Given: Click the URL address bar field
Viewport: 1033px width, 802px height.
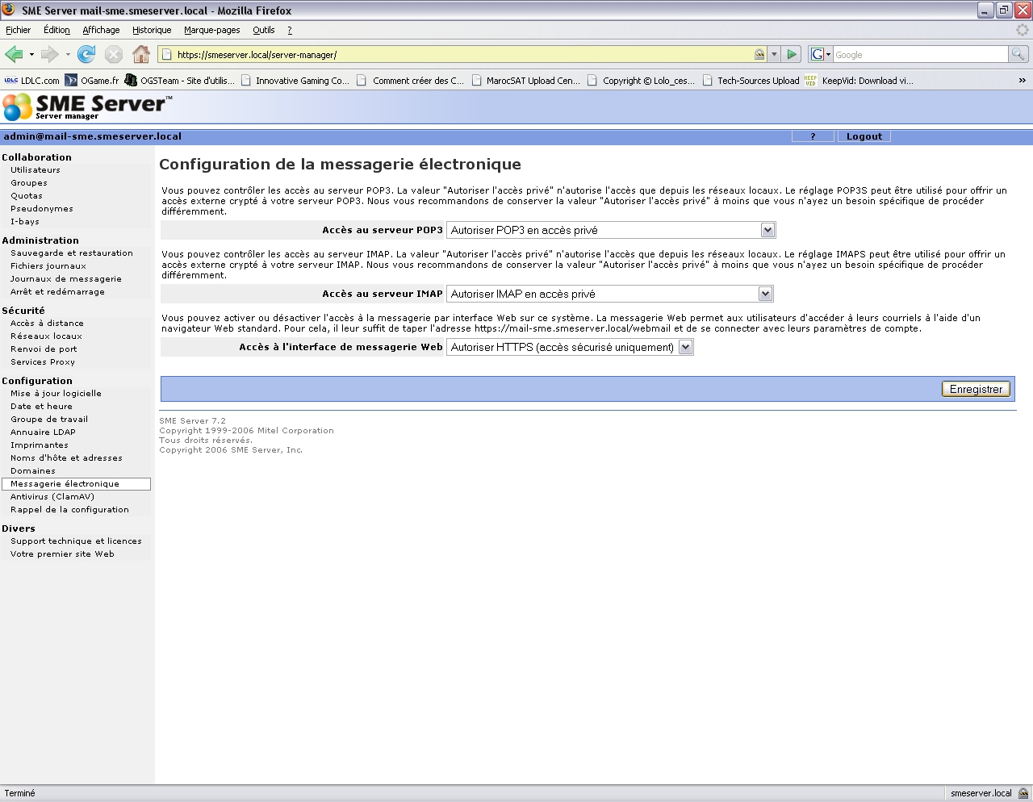Looking at the screenshot, I should [x=464, y=54].
